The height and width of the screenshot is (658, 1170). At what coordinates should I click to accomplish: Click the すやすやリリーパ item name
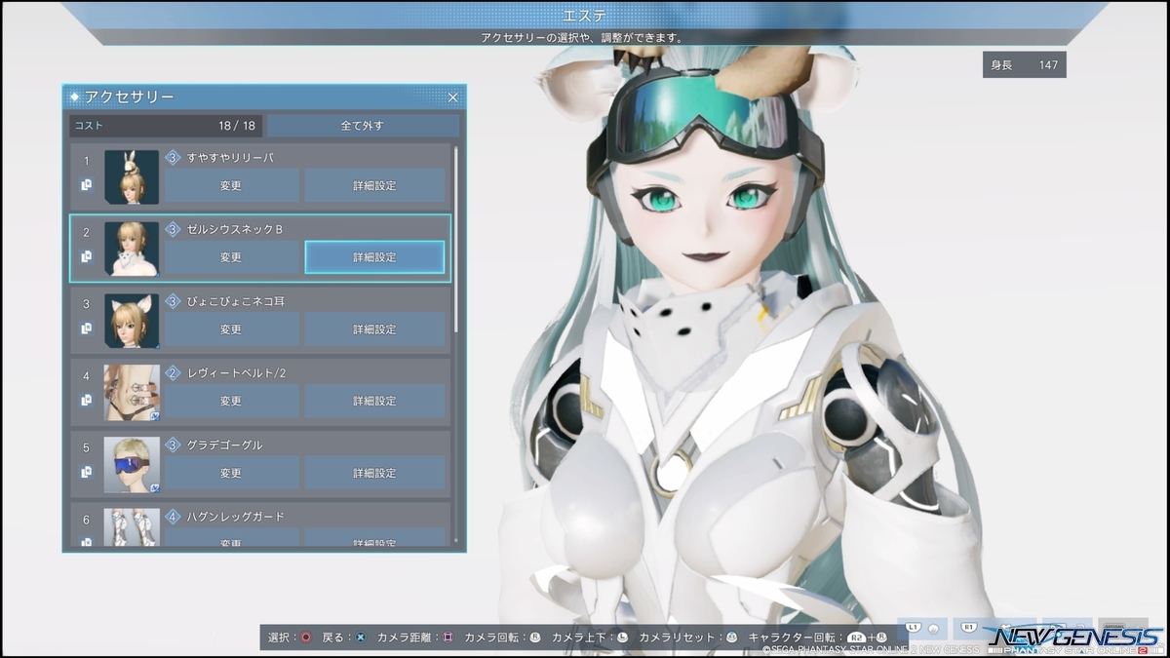(x=231, y=157)
